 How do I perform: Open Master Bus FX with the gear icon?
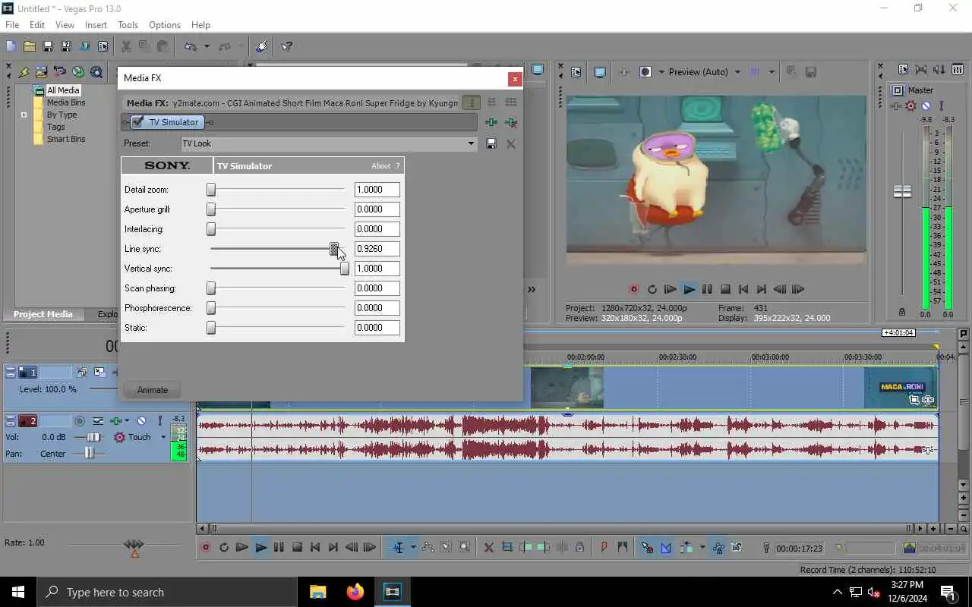(911, 106)
